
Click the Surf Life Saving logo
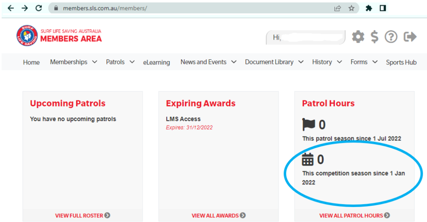27,36
